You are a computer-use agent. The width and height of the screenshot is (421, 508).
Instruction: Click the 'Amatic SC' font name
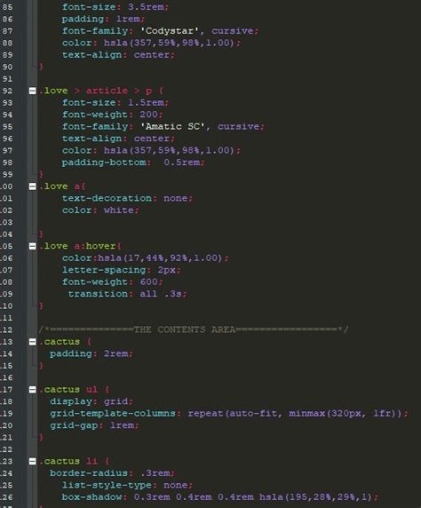(172, 126)
